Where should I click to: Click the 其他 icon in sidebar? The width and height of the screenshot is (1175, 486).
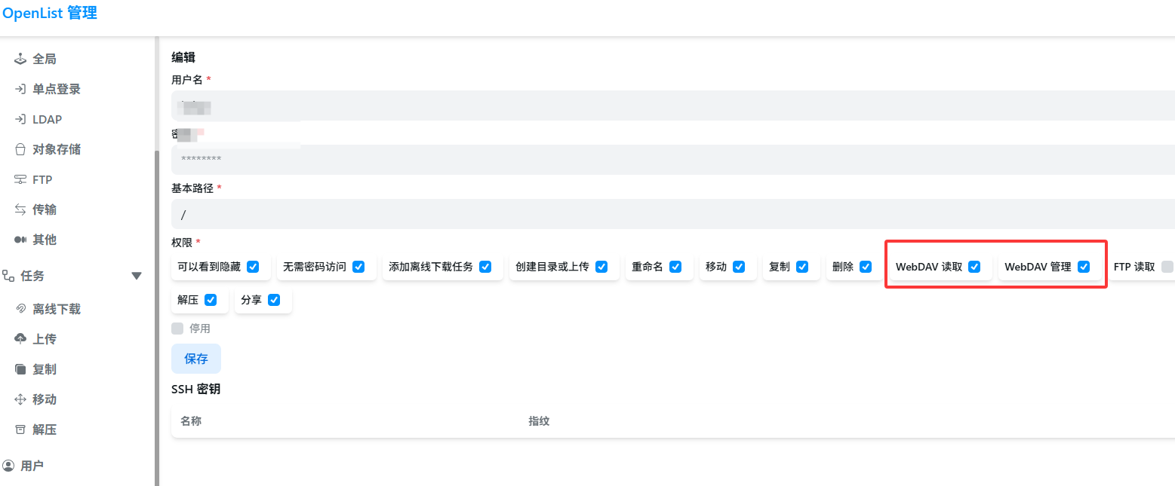click(x=20, y=240)
